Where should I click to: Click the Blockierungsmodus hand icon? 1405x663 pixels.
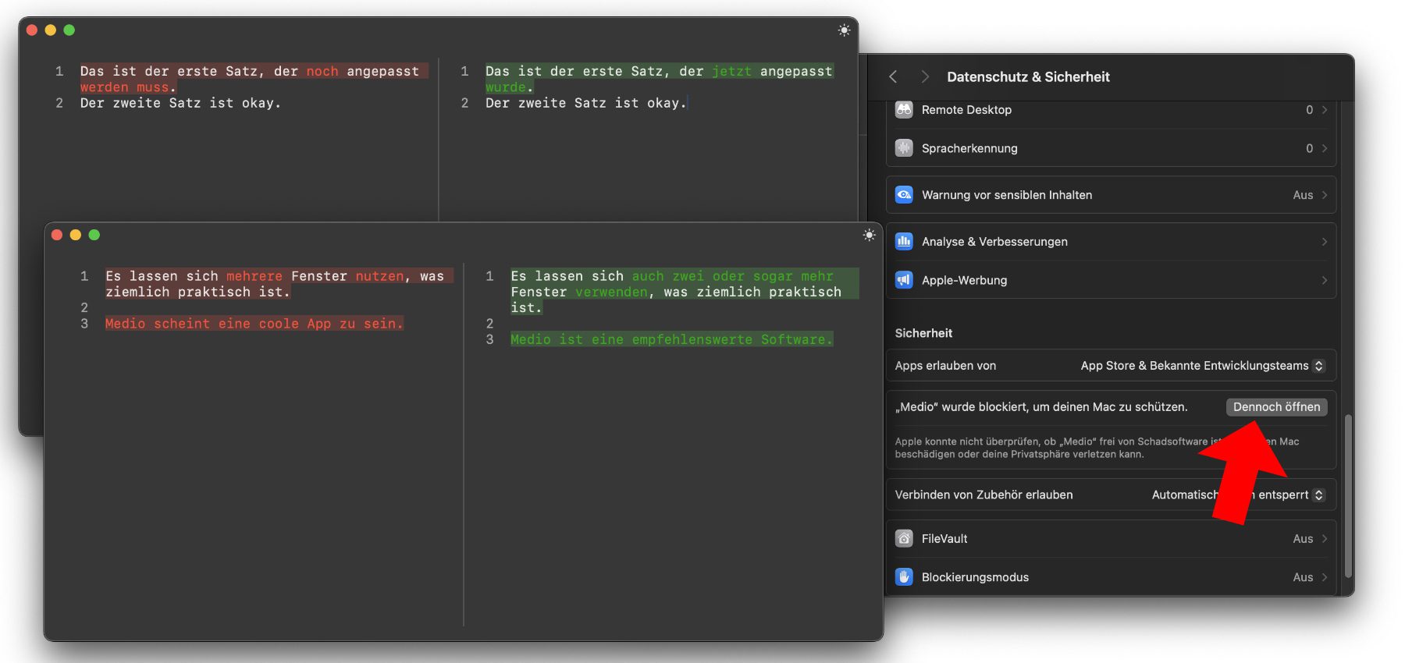pos(904,577)
